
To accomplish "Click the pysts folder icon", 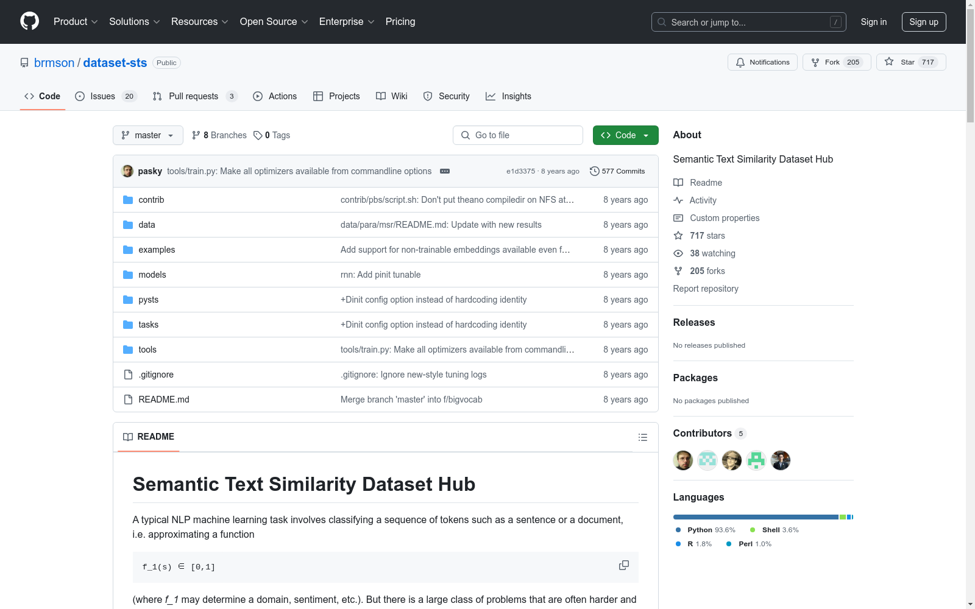I will (128, 300).
